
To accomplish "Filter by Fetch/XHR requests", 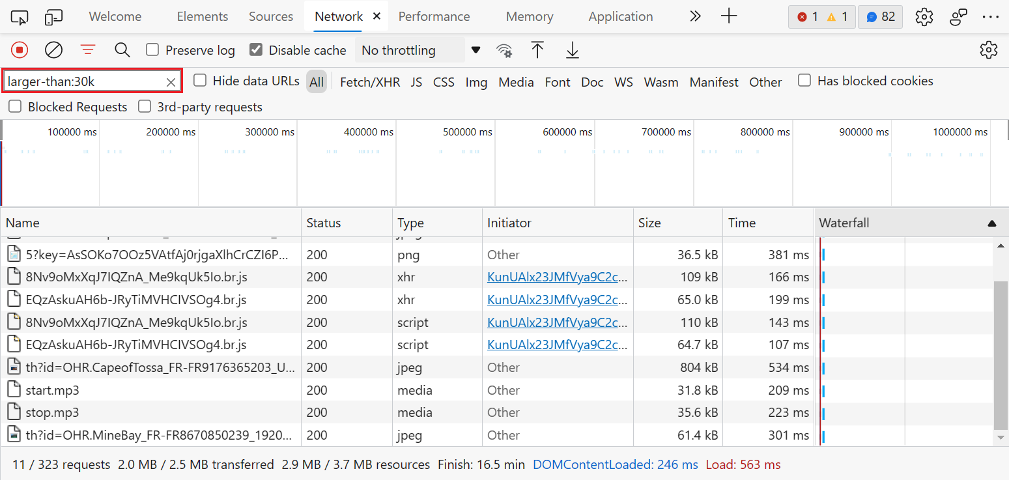I will [370, 82].
